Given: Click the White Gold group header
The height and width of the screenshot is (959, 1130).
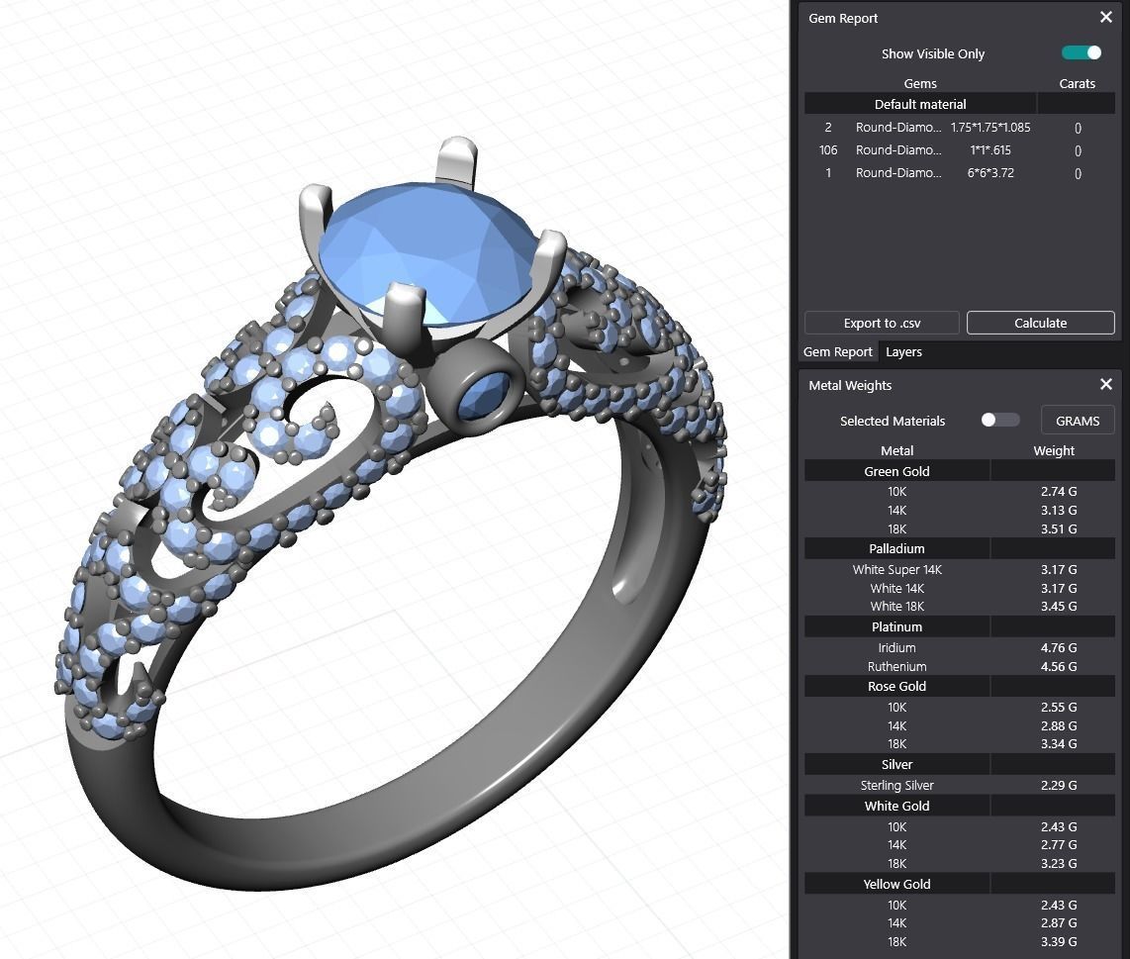Looking at the screenshot, I should coord(959,807).
